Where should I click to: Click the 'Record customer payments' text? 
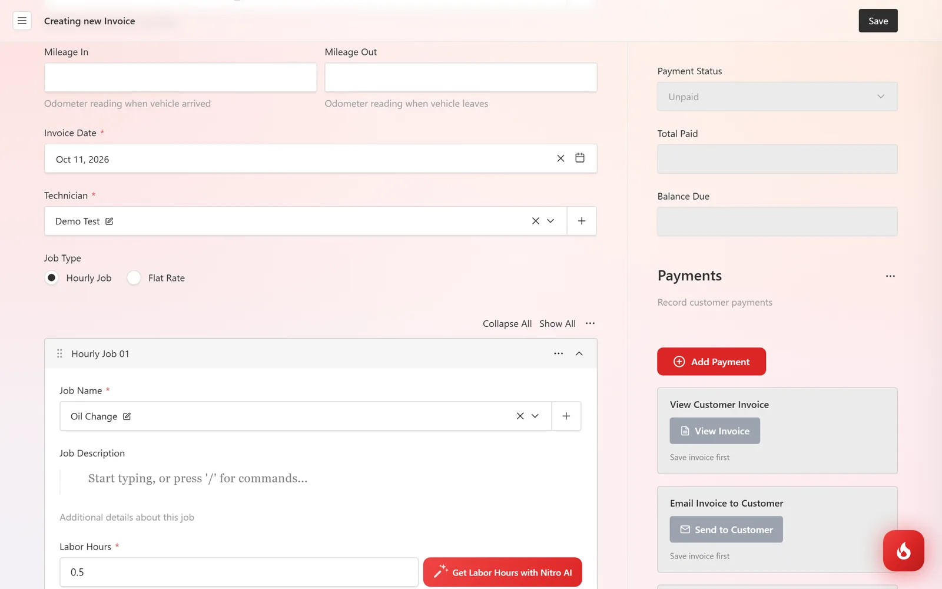click(x=715, y=302)
